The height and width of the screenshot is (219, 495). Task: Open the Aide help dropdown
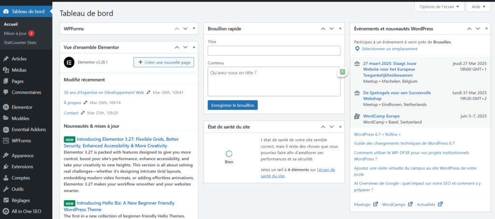tap(479, 7)
